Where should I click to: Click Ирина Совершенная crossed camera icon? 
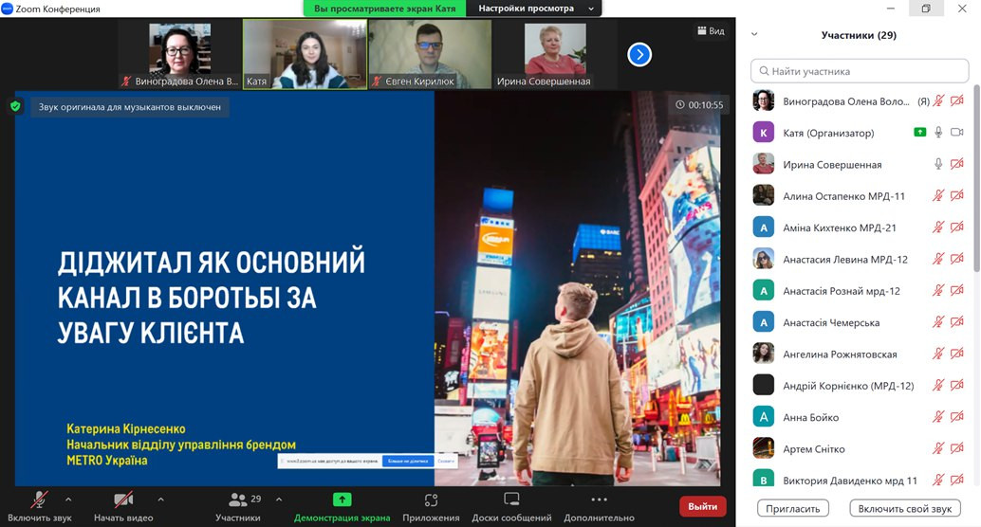(956, 164)
